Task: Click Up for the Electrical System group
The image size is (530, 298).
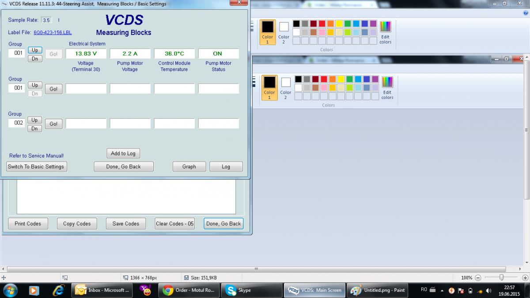Action: tap(35, 50)
